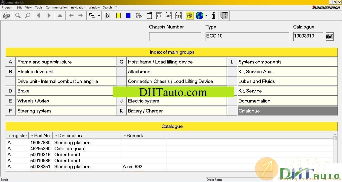Click the letter K group key
The image size is (342, 182).
[121, 111]
